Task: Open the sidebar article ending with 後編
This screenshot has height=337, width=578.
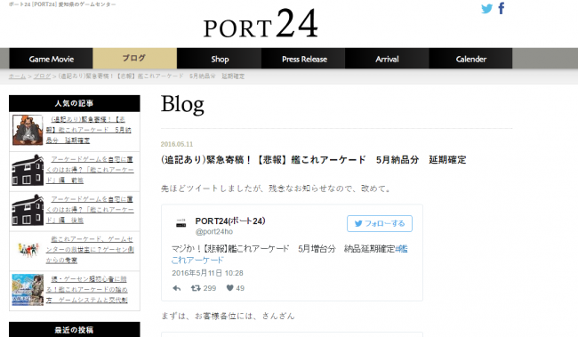Action: (x=90, y=210)
